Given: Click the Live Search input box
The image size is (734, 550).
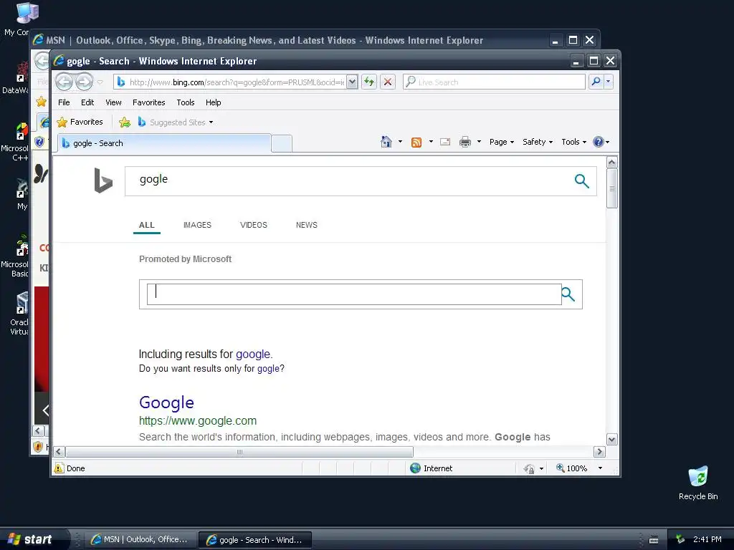Looking at the screenshot, I should pos(494,82).
